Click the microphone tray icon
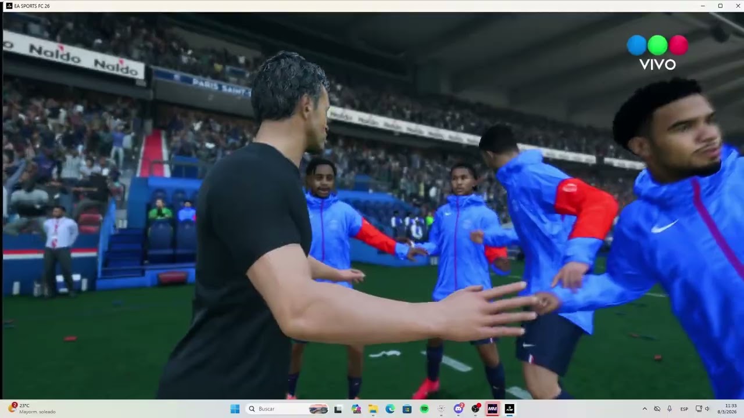The image size is (744, 418). tap(670, 409)
